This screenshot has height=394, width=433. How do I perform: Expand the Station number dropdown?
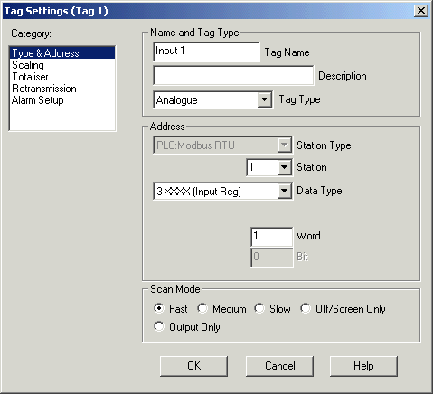[284, 167]
